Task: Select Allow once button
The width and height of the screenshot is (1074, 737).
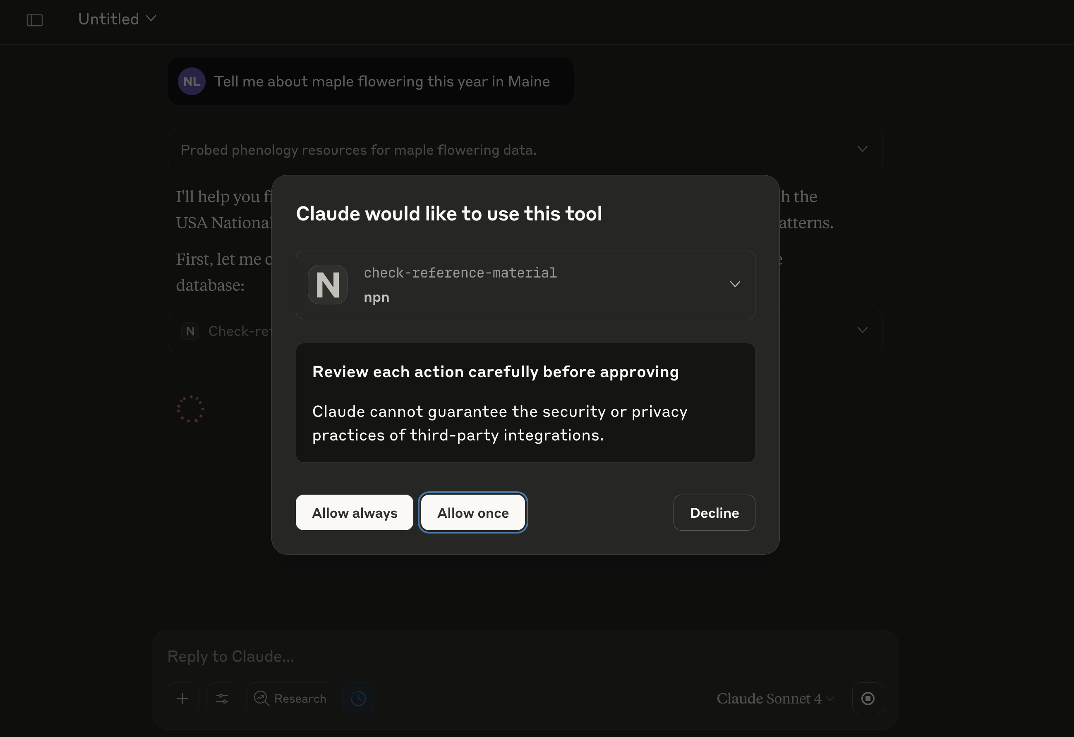Action: click(x=473, y=512)
